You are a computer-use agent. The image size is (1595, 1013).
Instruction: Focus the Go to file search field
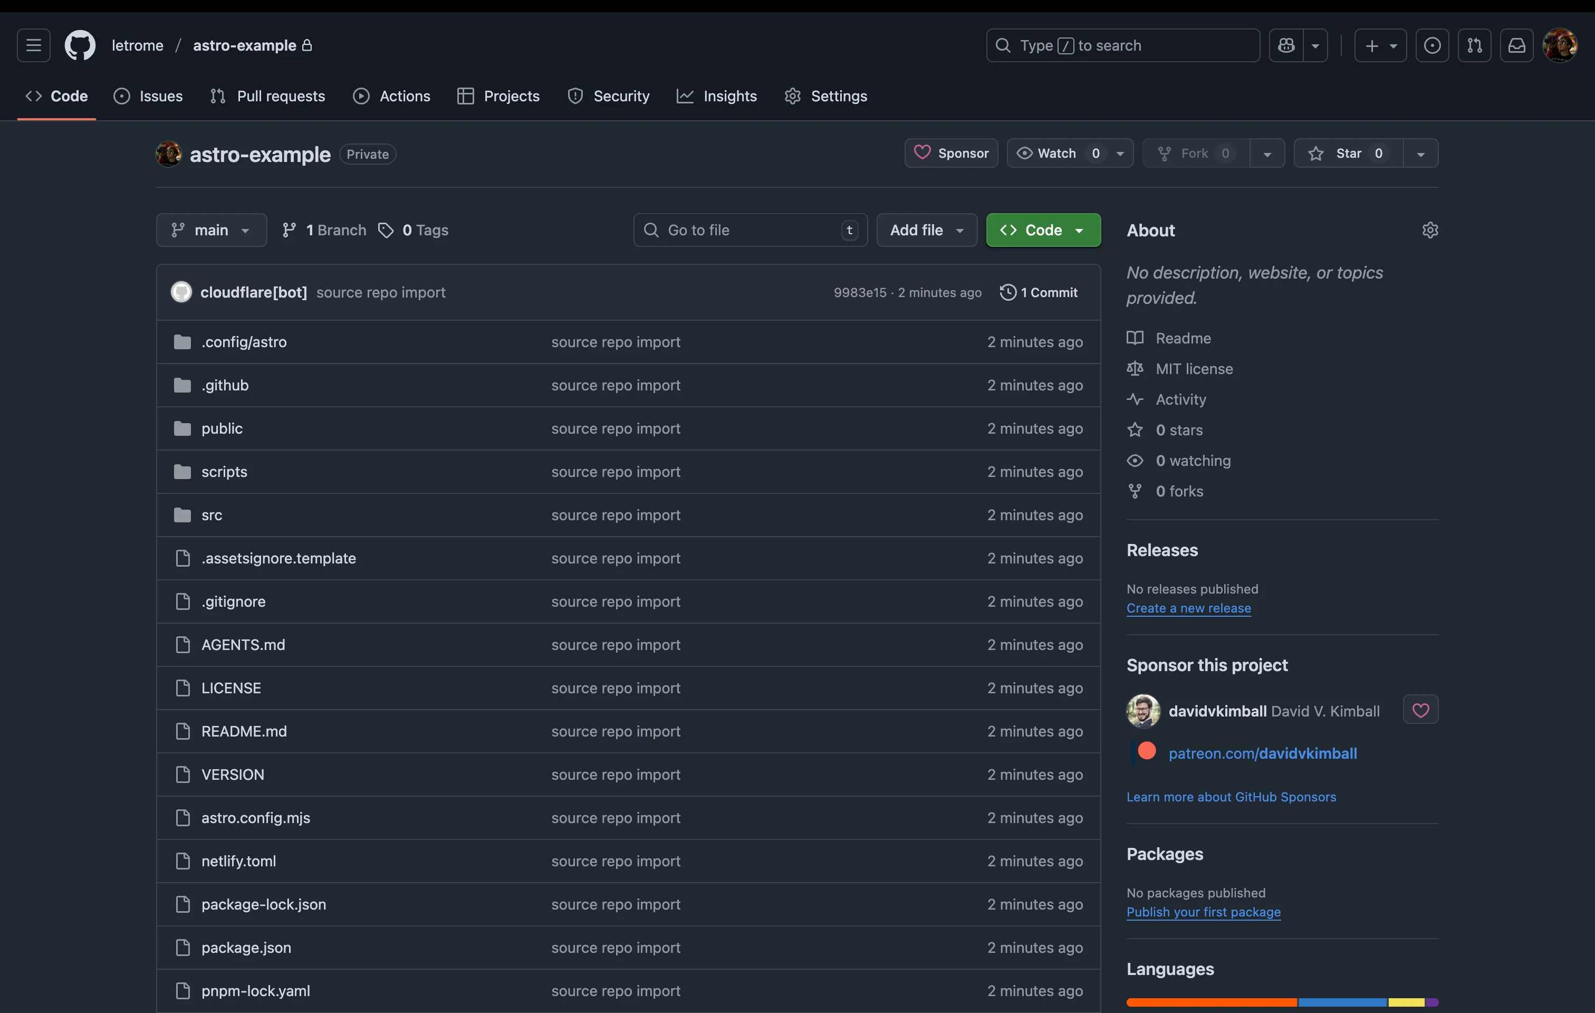751,230
